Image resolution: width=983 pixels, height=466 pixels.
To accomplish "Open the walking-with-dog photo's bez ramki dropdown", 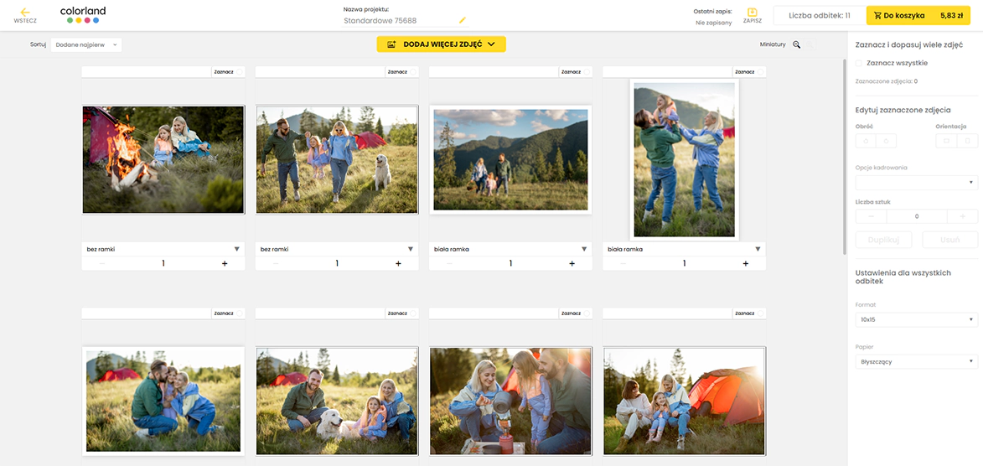I will click(337, 249).
